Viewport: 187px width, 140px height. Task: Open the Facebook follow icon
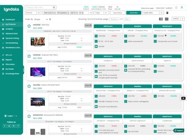click(5, 126)
